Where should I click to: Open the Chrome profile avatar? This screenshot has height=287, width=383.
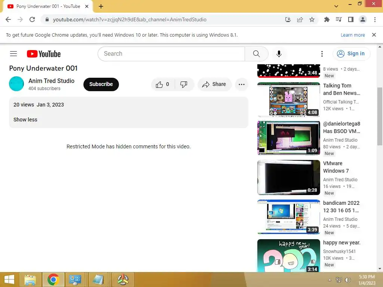363,19
